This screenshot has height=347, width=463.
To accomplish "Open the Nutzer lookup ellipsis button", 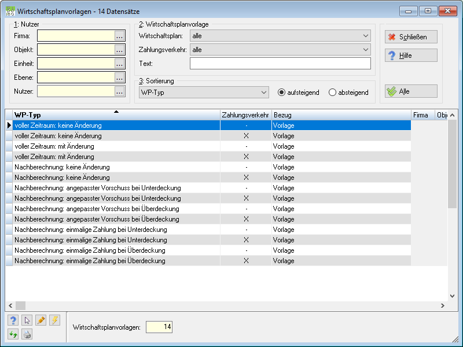I will pyautogui.click(x=119, y=91).
